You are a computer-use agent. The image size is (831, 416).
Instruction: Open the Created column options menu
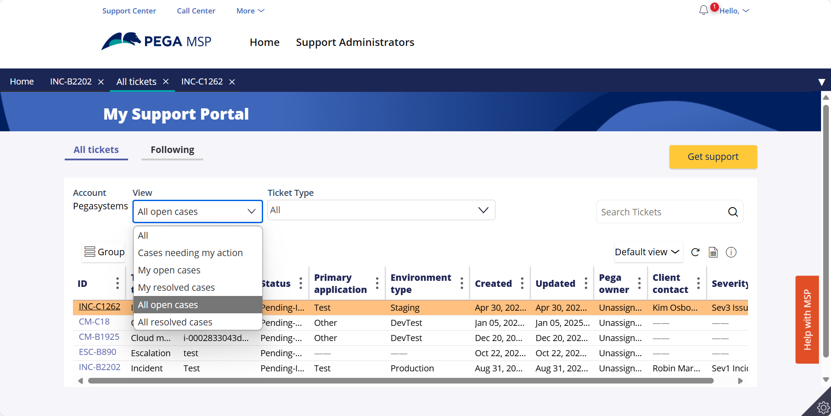point(522,283)
